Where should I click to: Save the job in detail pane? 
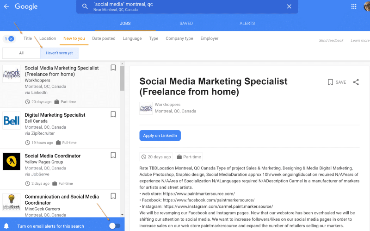(337, 82)
